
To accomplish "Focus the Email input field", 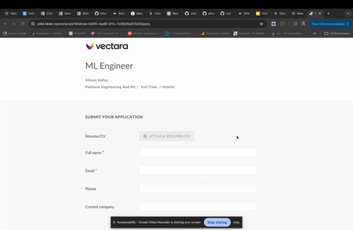I will click(197, 170).
